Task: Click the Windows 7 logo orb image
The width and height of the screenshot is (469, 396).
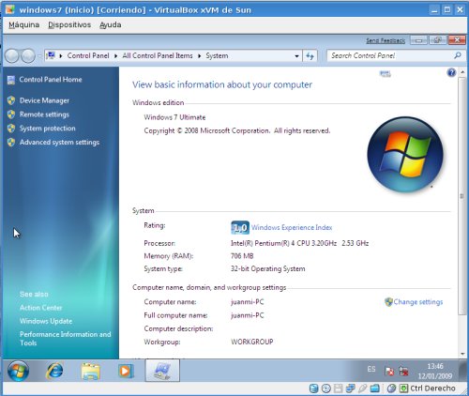Action: pyautogui.click(x=405, y=155)
